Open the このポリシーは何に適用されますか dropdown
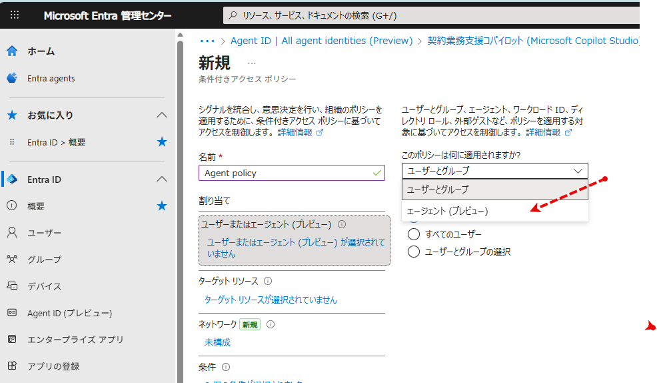Screen dimensions: 657x383 tap(495, 171)
